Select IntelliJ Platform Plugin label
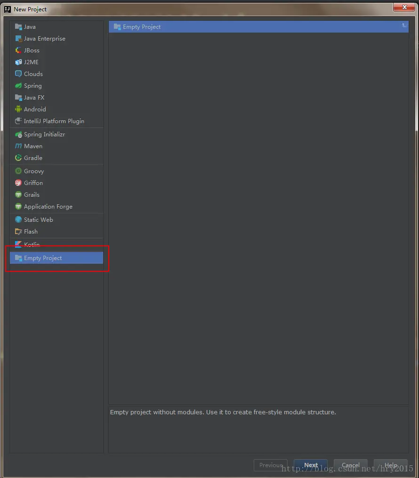The width and height of the screenshot is (419, 478). (x=54, y=121)
